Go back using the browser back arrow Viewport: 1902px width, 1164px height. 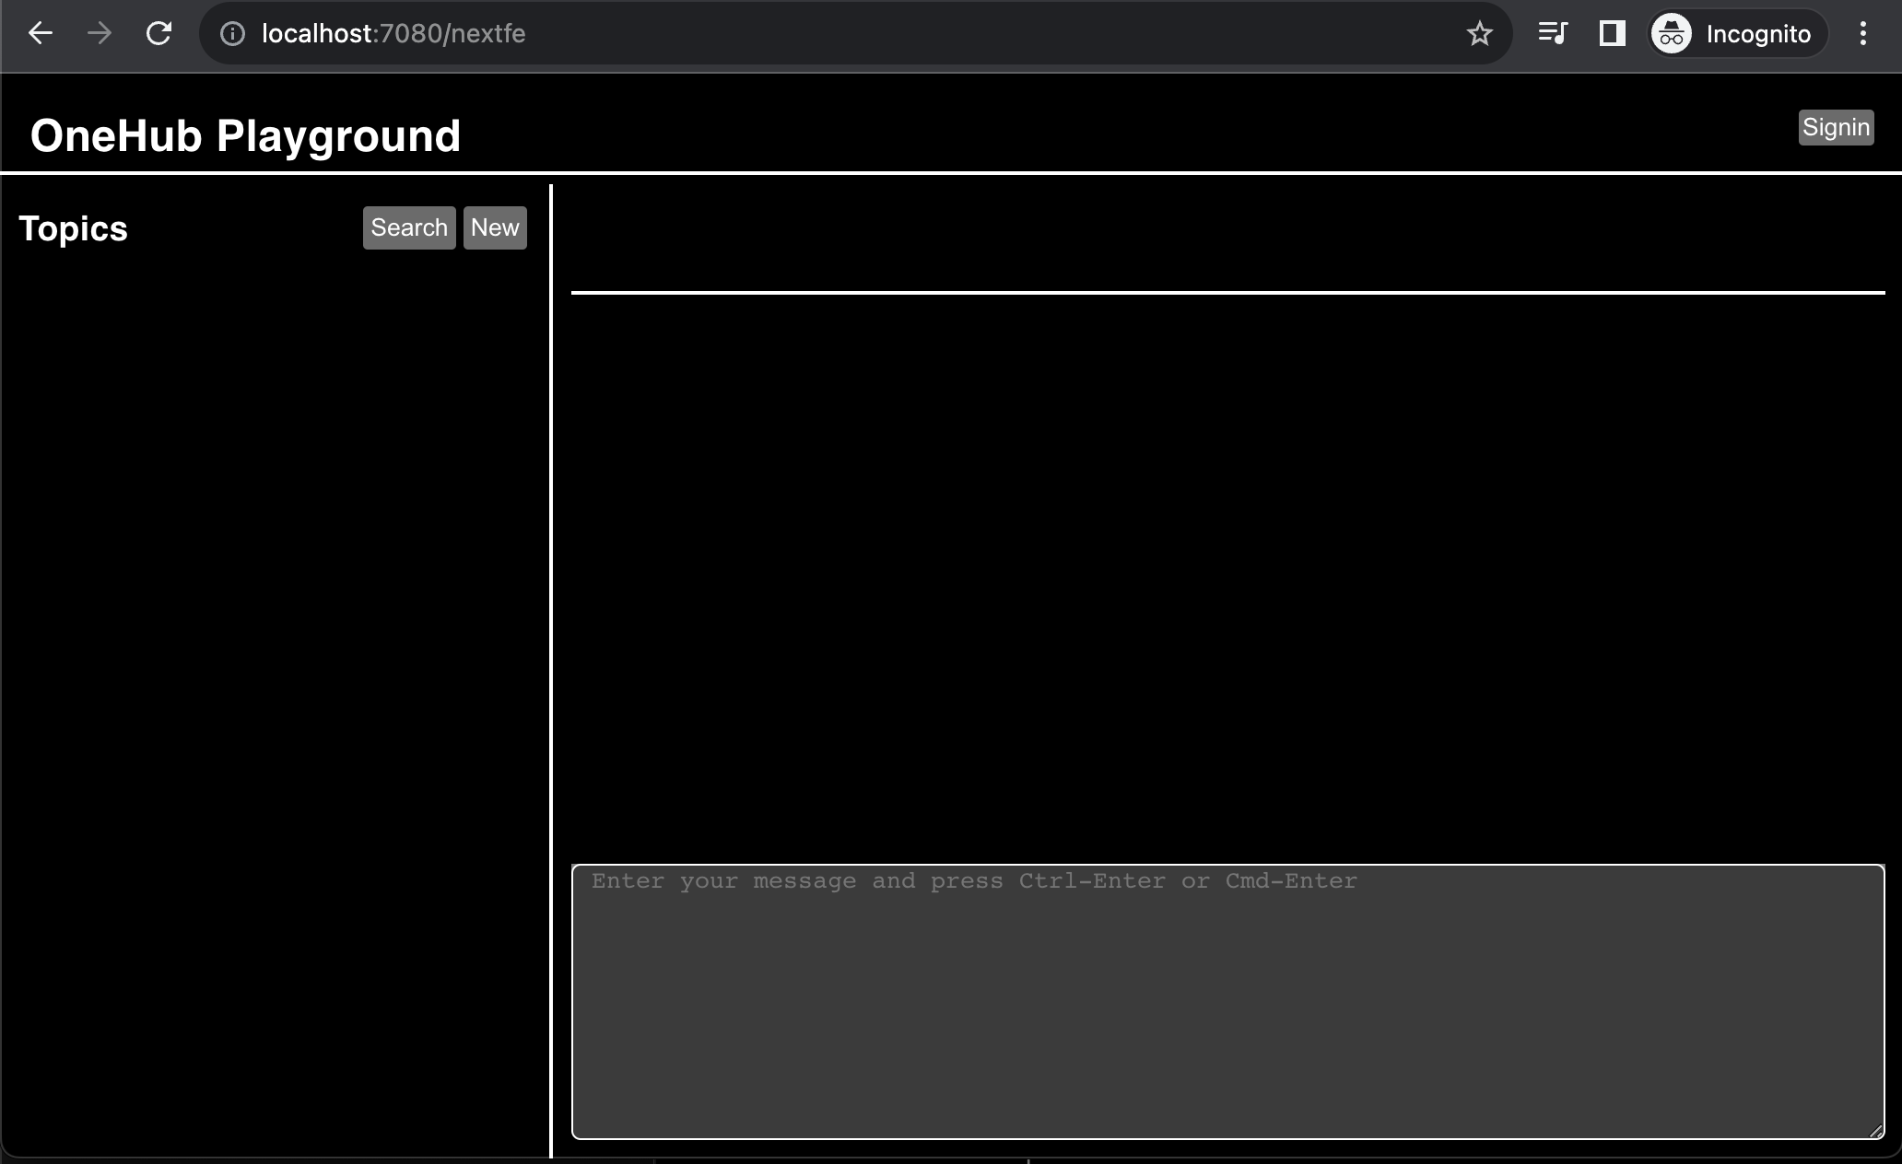(x=41, y=34)
